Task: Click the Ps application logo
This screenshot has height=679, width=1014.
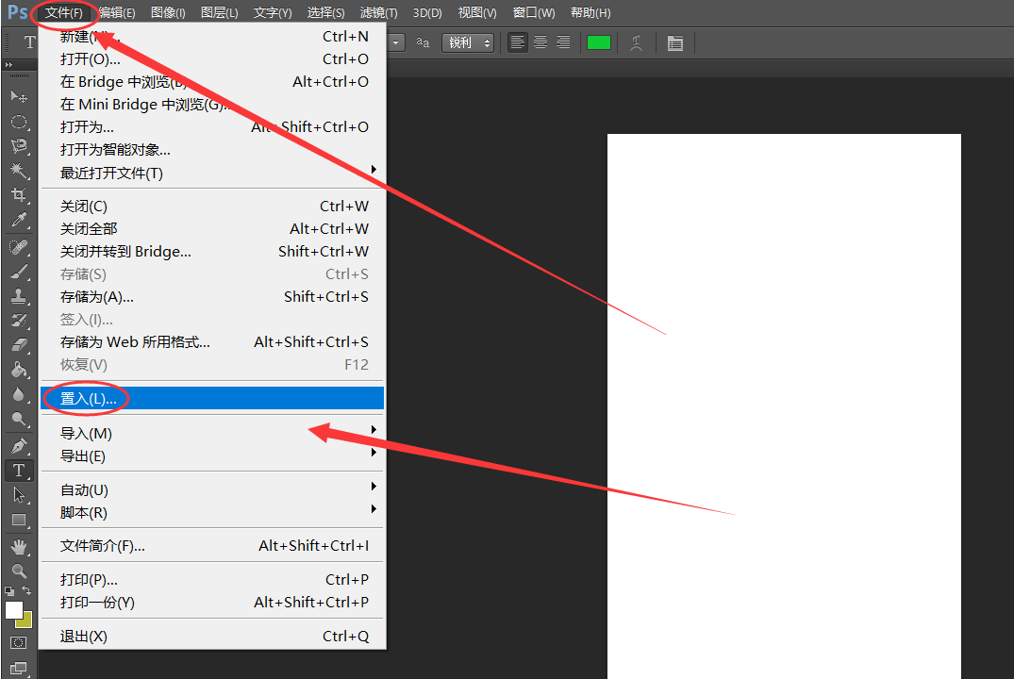Action: pyautogui.click(x=18, y=12)
